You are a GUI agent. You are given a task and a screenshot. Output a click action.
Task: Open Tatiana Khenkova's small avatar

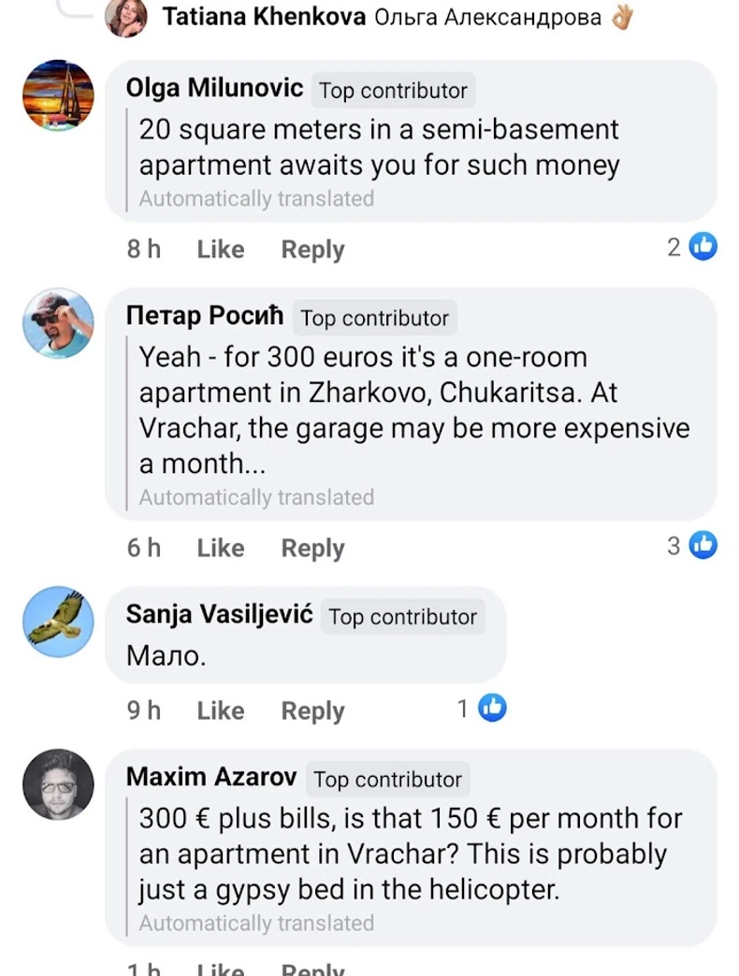126,18
